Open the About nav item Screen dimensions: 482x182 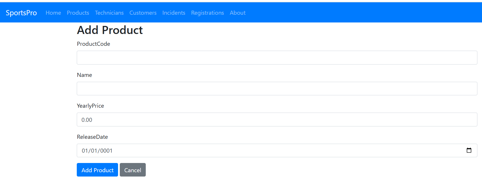click(238, 13)
